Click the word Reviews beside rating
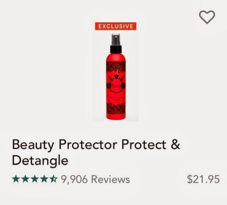 pyautogui.click(x=110, y=179)
